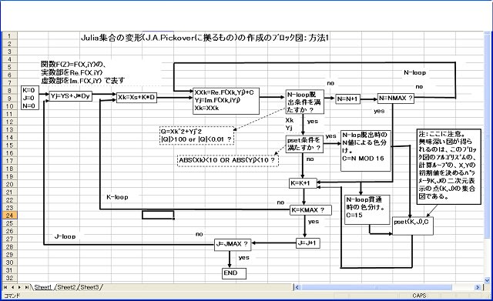
Task: Click the horizontal scrollbar track
Action: coord(387,287)
